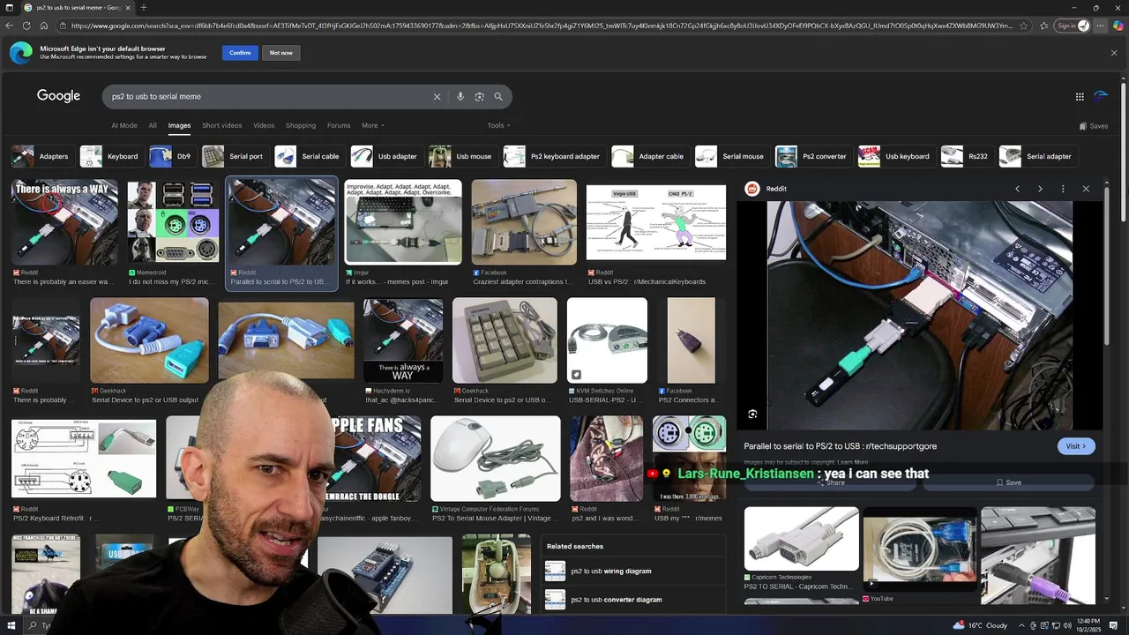Switch to the Forums tab
This screenshot has height=635, width=1129.
[339, 125]
